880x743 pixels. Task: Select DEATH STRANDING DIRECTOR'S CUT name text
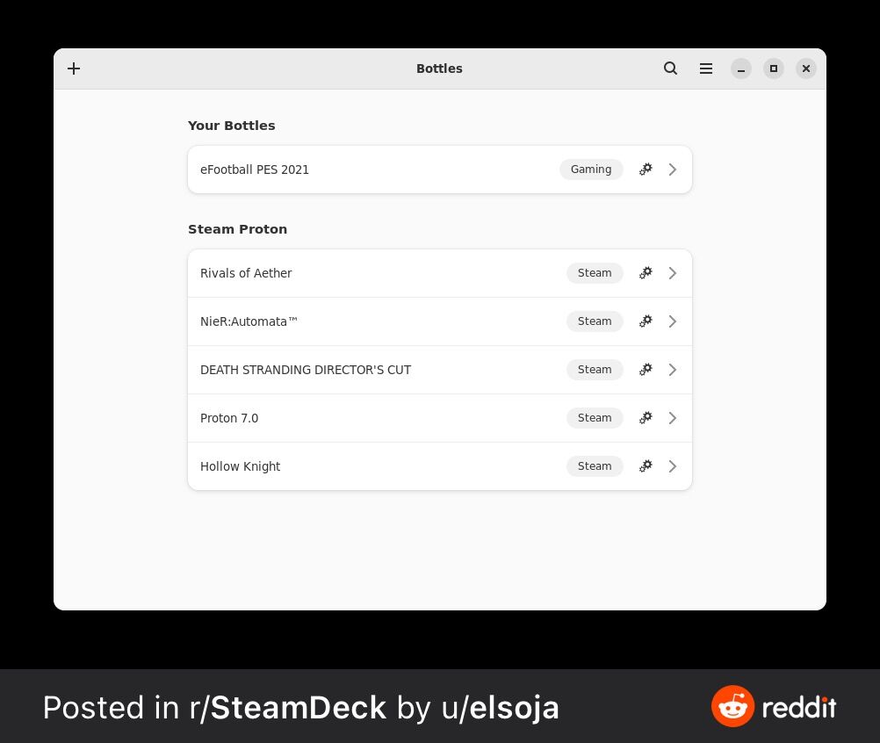click(x=306, y=370)
